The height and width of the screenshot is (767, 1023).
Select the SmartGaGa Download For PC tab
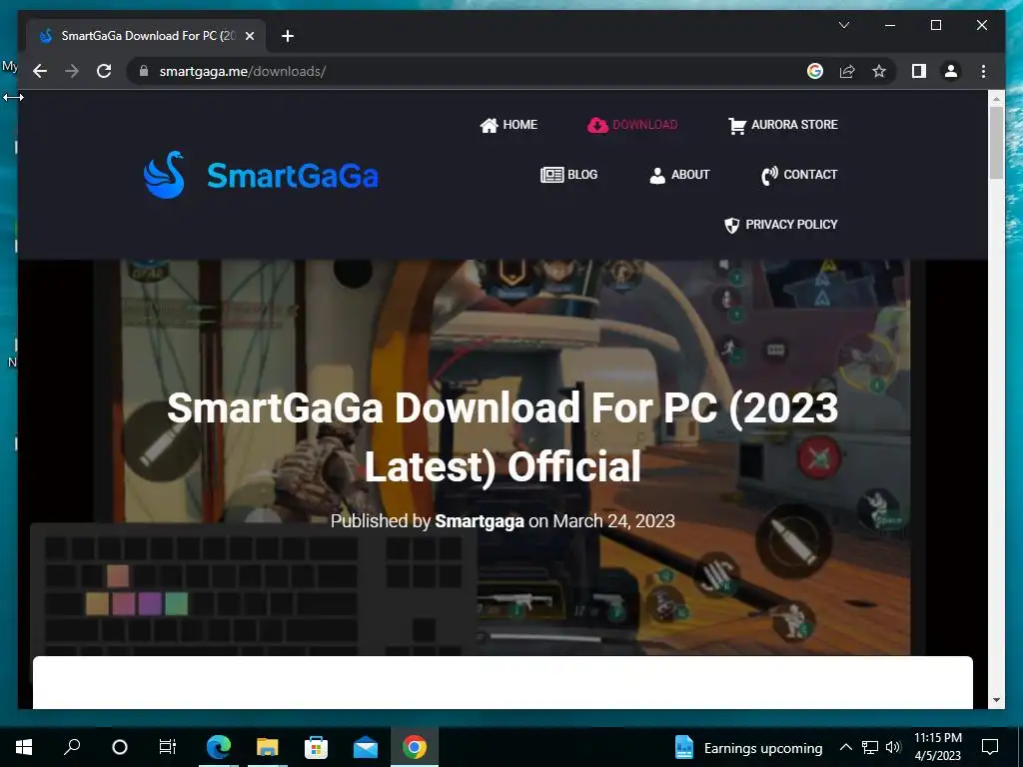point(146,36)
